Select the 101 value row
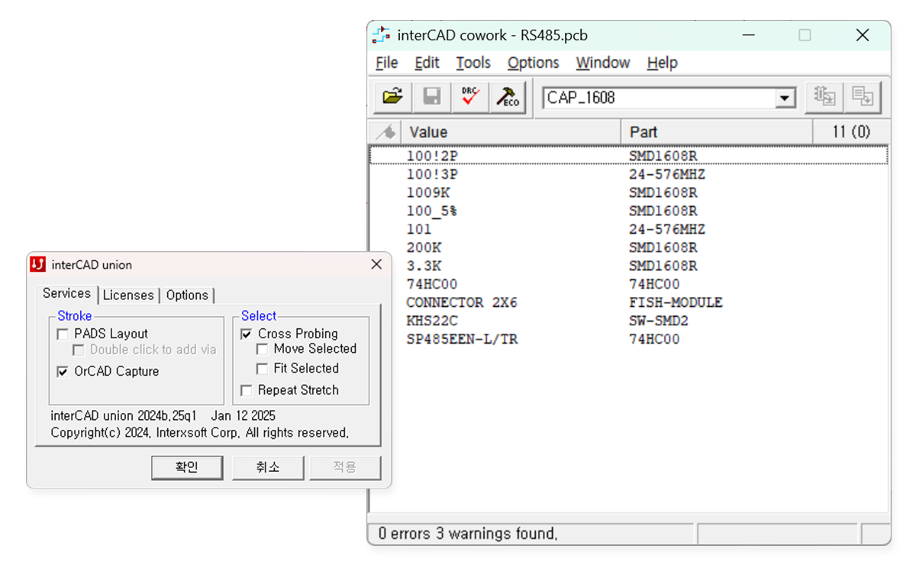This screenshot has height=565, width=916. (628, 229)
